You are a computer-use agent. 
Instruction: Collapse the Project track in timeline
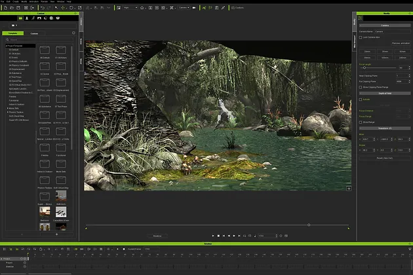tap(1, 259)
